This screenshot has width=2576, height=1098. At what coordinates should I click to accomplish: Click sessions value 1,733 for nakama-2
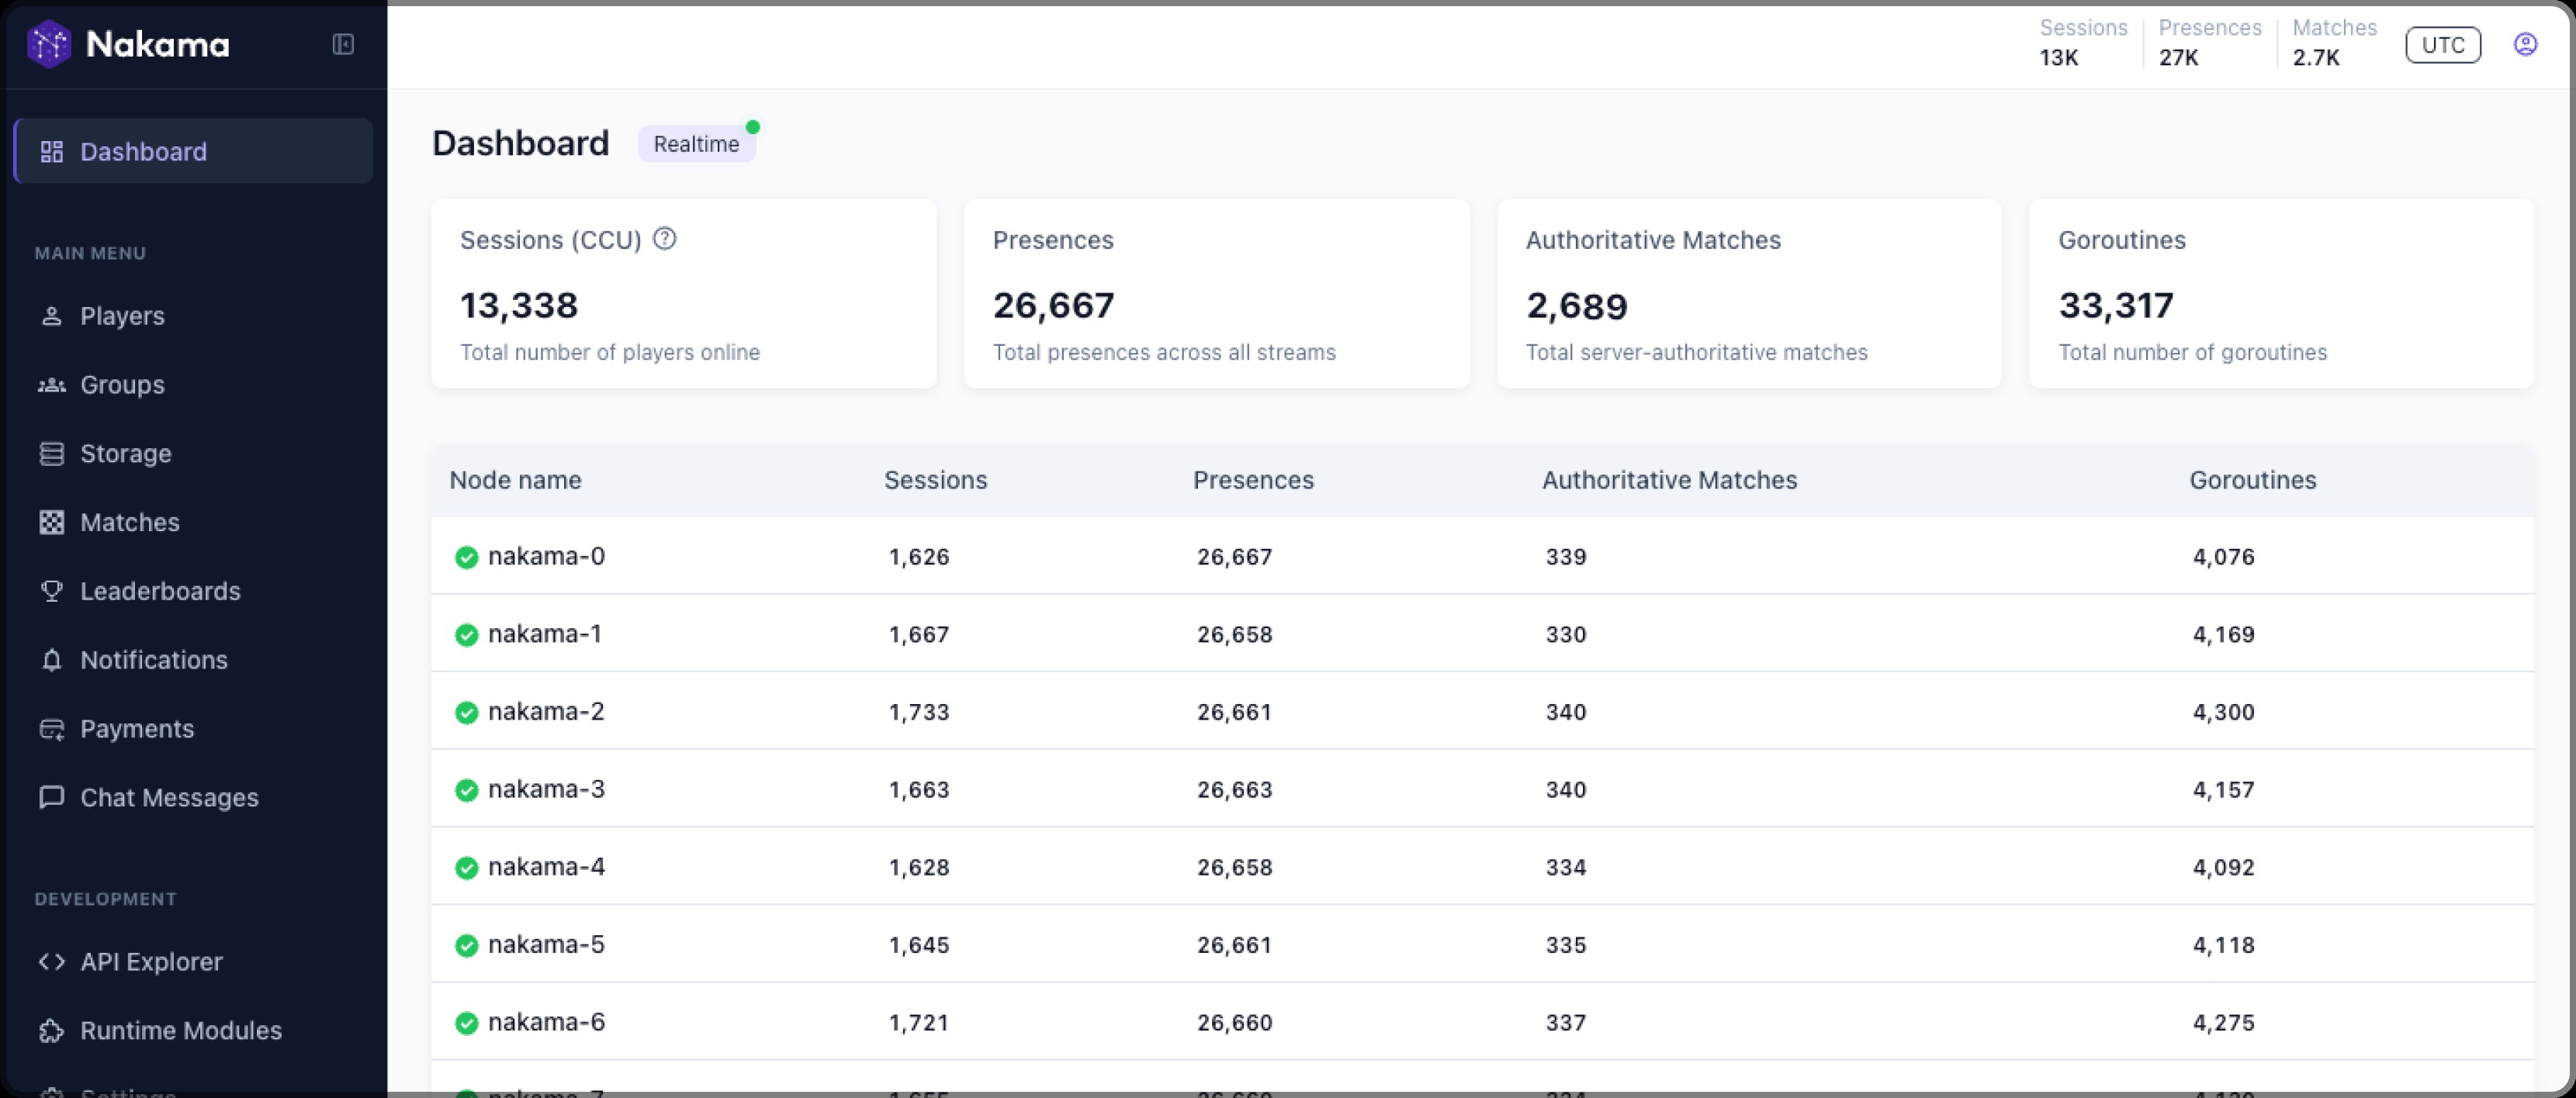(x=919, y=713)
